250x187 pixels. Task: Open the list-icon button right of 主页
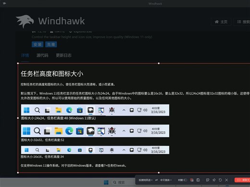click(242, 22)
